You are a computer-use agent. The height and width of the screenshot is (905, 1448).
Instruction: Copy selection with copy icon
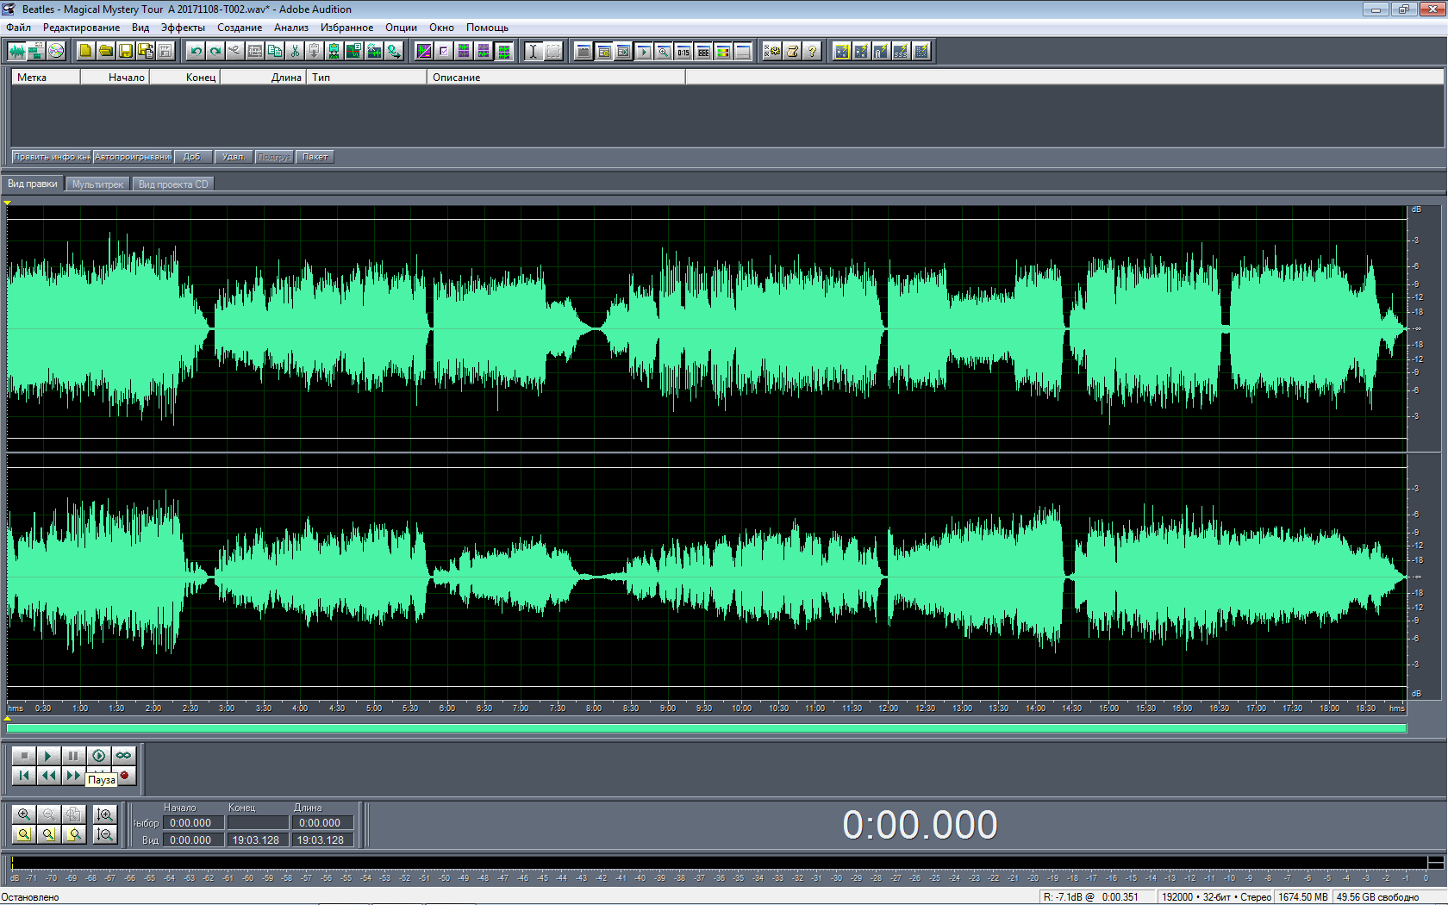pos(275,51)
